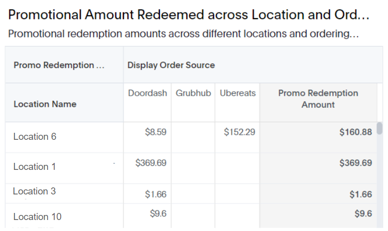Click Location 10's Doordash $9.6 cell

(x=158, y=213)
